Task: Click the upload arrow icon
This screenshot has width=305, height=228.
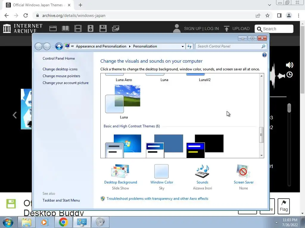Action: tap(226, 28)
